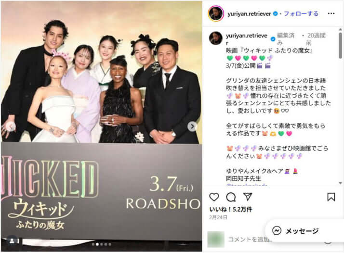Save the post using the bookmark icon
The width and height of the screenshot is (344, 253).
[331, 197]
